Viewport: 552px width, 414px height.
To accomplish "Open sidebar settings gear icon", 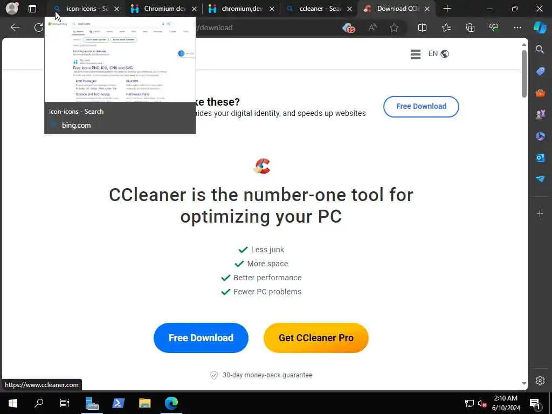I will pyautogui.click(x=540, y=381).
